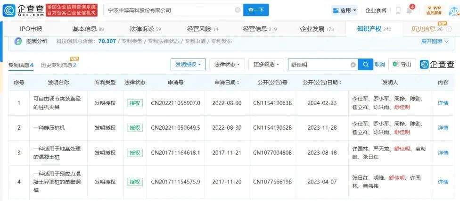Open the 法律状态 filter dropdown

(x=227, y=64)
